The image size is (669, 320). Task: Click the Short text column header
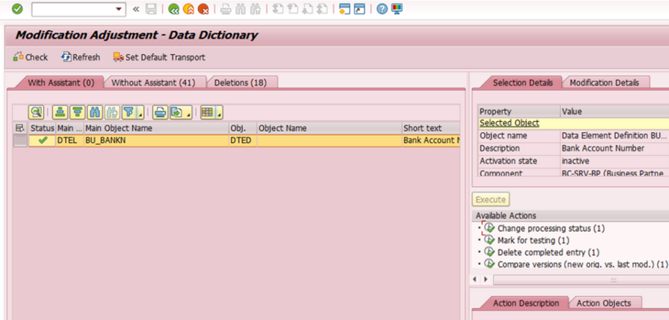tap(431, 128)
